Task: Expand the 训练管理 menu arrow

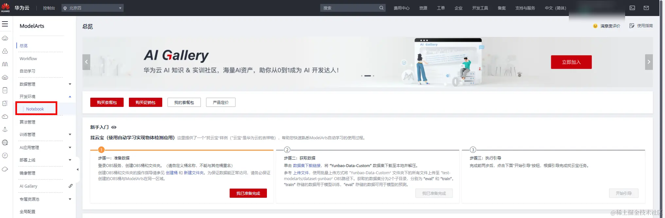Action: (70, 134)
